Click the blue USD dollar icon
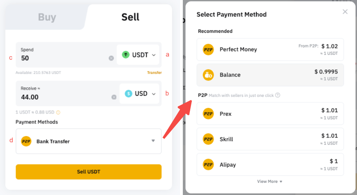This screenshot has height=195, width=357. 128,93
